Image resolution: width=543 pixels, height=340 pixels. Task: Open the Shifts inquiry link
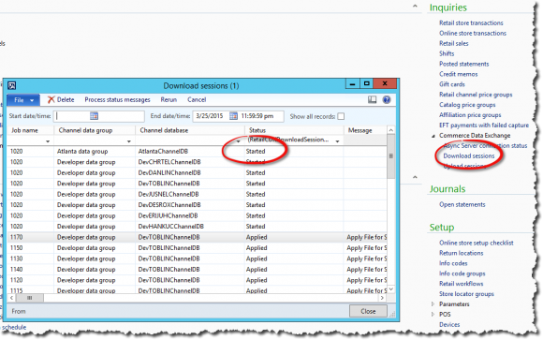pos(447,53)
